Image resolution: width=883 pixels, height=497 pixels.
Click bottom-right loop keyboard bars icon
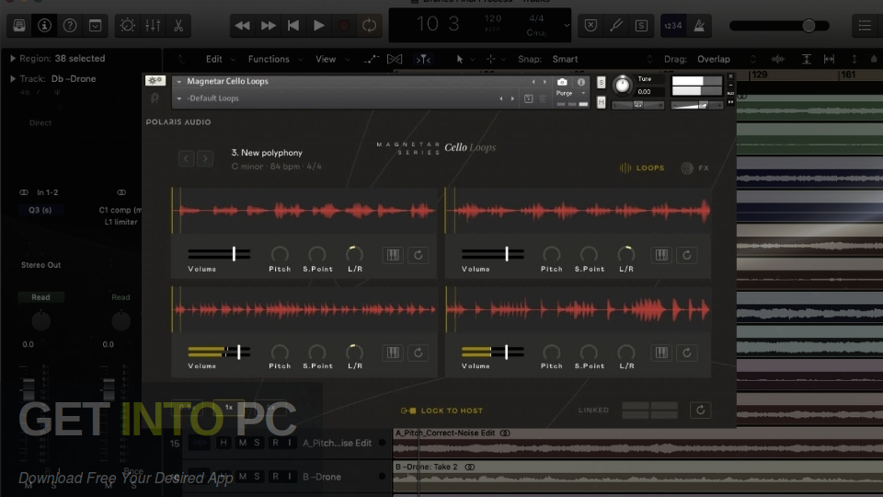[661, 353]
